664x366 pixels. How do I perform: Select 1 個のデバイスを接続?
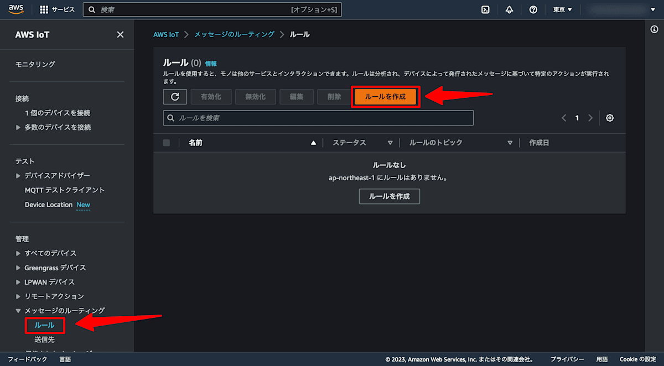point(58,113)
